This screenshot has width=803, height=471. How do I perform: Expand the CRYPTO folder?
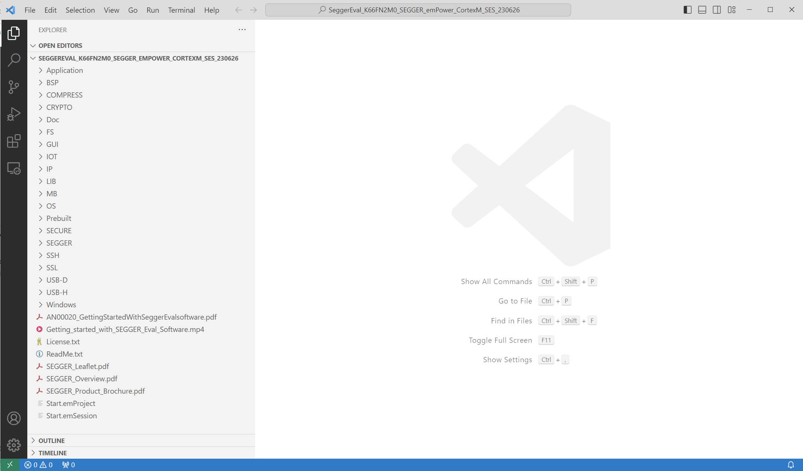click(59, 107)
